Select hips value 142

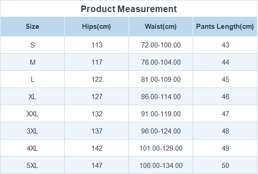tap(97, 148)
